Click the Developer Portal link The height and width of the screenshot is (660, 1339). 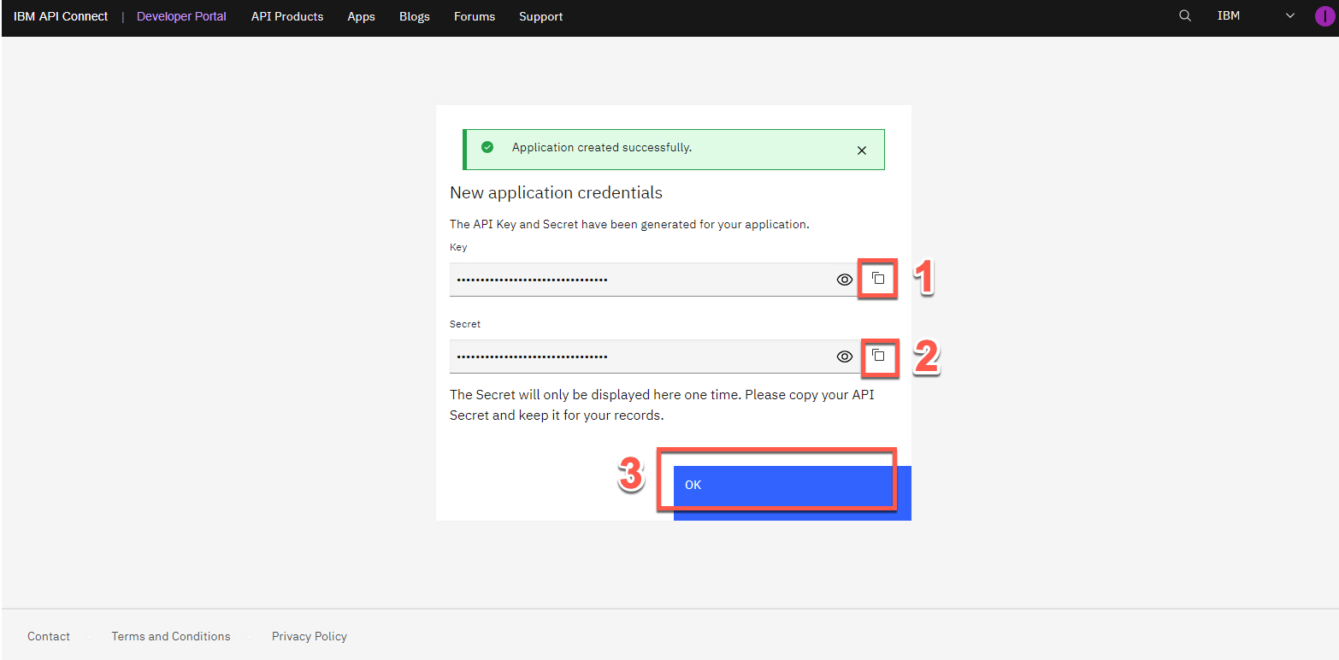coord(181,16)
